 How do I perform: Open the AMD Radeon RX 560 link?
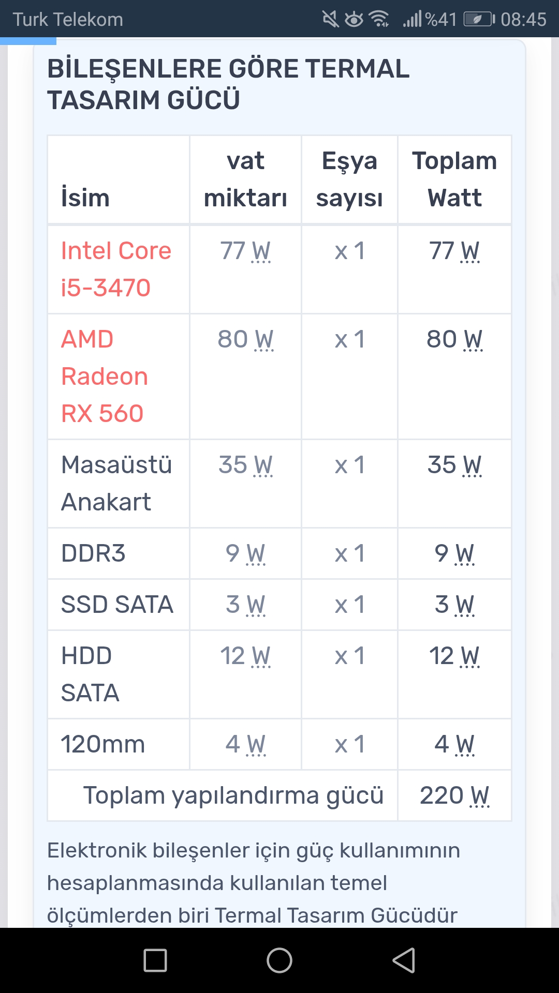pyautogui.click(x=105, y=376)
